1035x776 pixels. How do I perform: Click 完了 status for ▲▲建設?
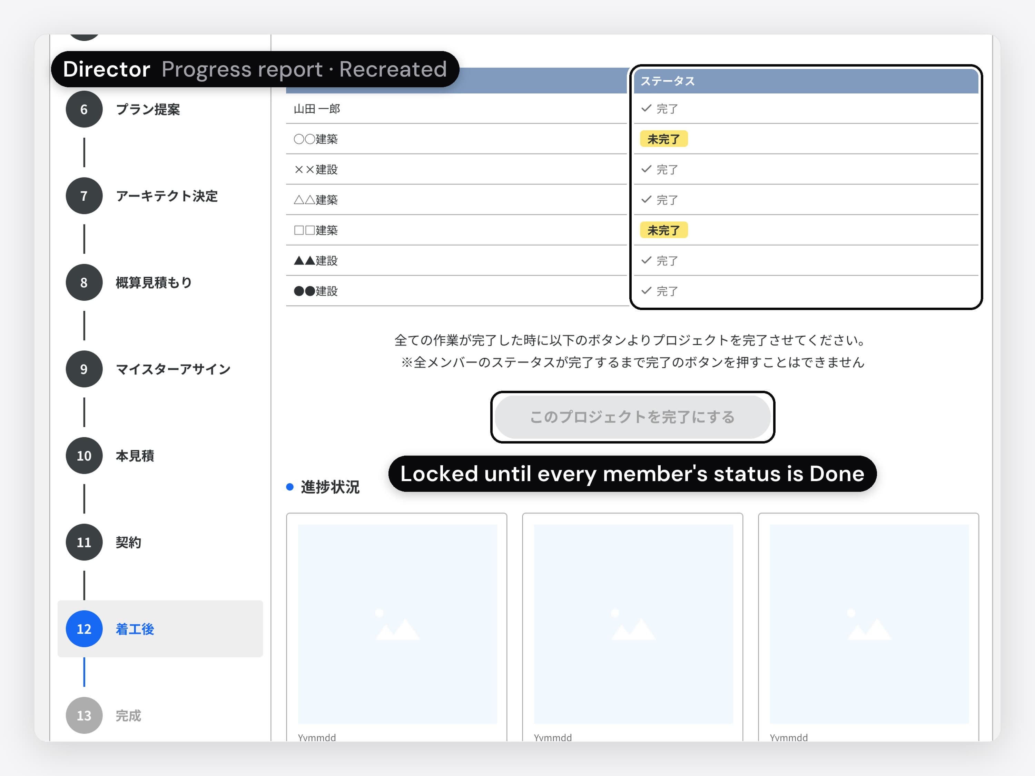click(660, 260)
